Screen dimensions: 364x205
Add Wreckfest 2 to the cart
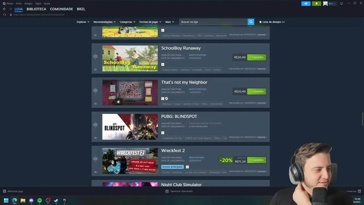tap(257, 160)
